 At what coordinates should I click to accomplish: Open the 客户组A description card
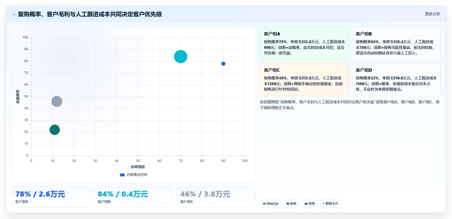coord(304,43)
